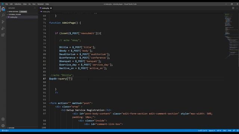Open the Search view icon
The height and width of the screenshot is (134, 239).
[x=3, y=15]
